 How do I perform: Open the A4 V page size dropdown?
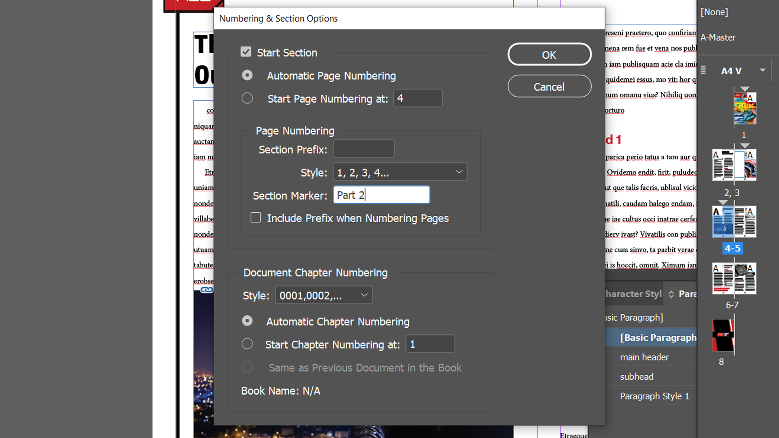coord(762,70)
